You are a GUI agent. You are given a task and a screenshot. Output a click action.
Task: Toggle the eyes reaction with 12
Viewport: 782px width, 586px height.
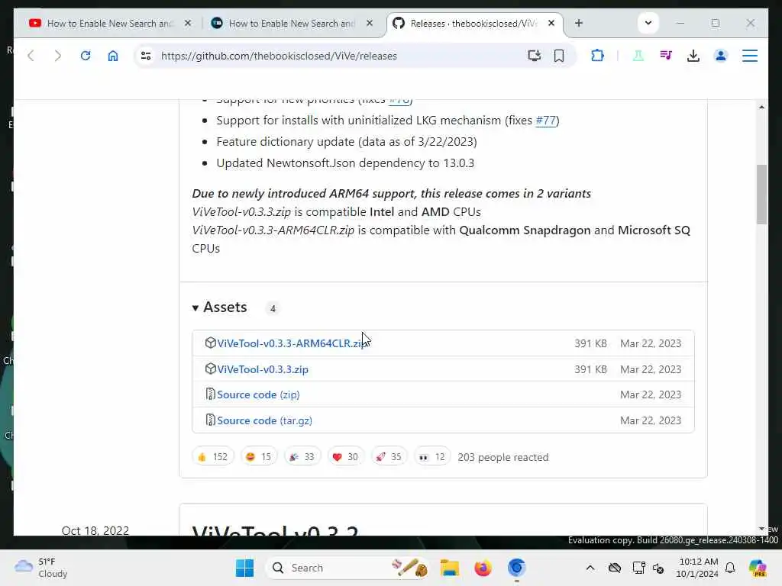coord(432,457)
